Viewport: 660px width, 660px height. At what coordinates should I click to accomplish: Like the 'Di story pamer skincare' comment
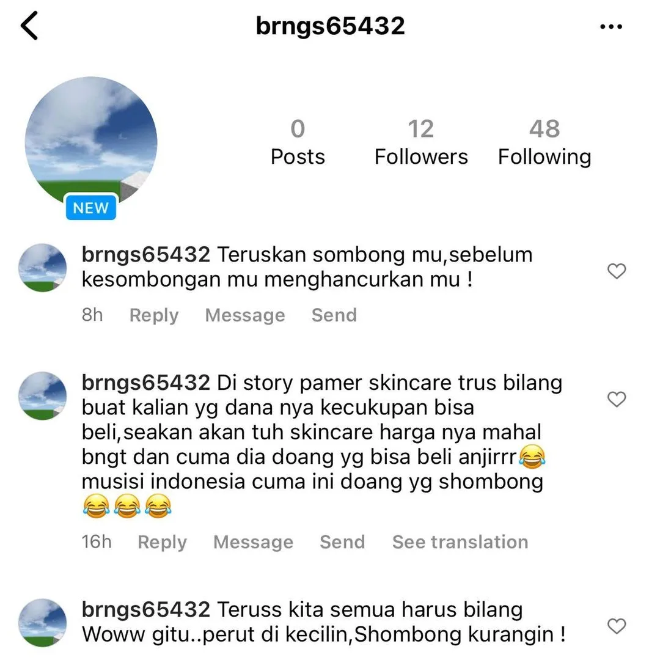click(x=617, y=399)
